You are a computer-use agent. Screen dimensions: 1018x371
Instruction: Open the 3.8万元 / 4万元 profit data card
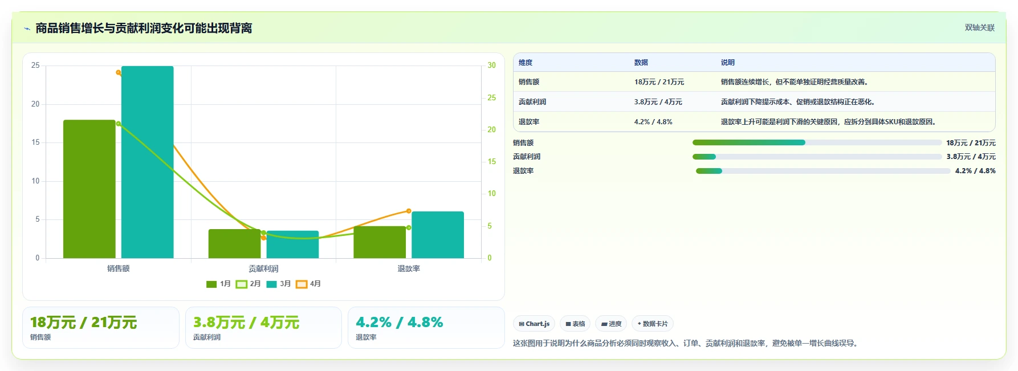point(263,328)
